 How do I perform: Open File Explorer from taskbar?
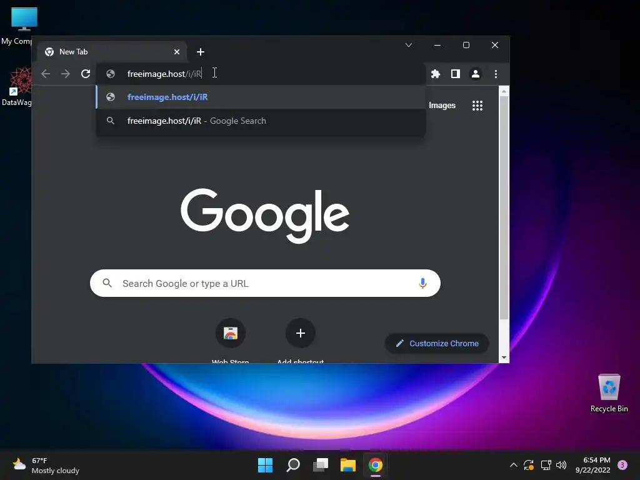348,465
